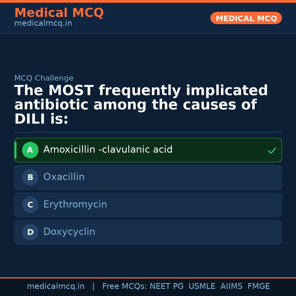
Task: Click the green checkmark icon
Action: pyautogui.click(x=272, y=150)
